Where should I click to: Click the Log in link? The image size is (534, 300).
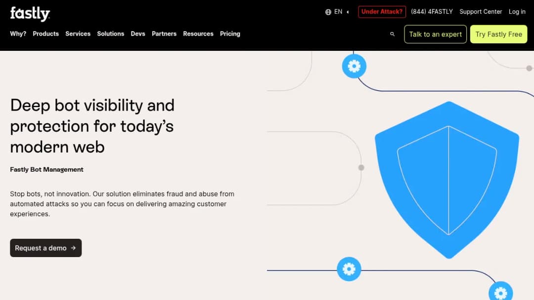point(517,11)
